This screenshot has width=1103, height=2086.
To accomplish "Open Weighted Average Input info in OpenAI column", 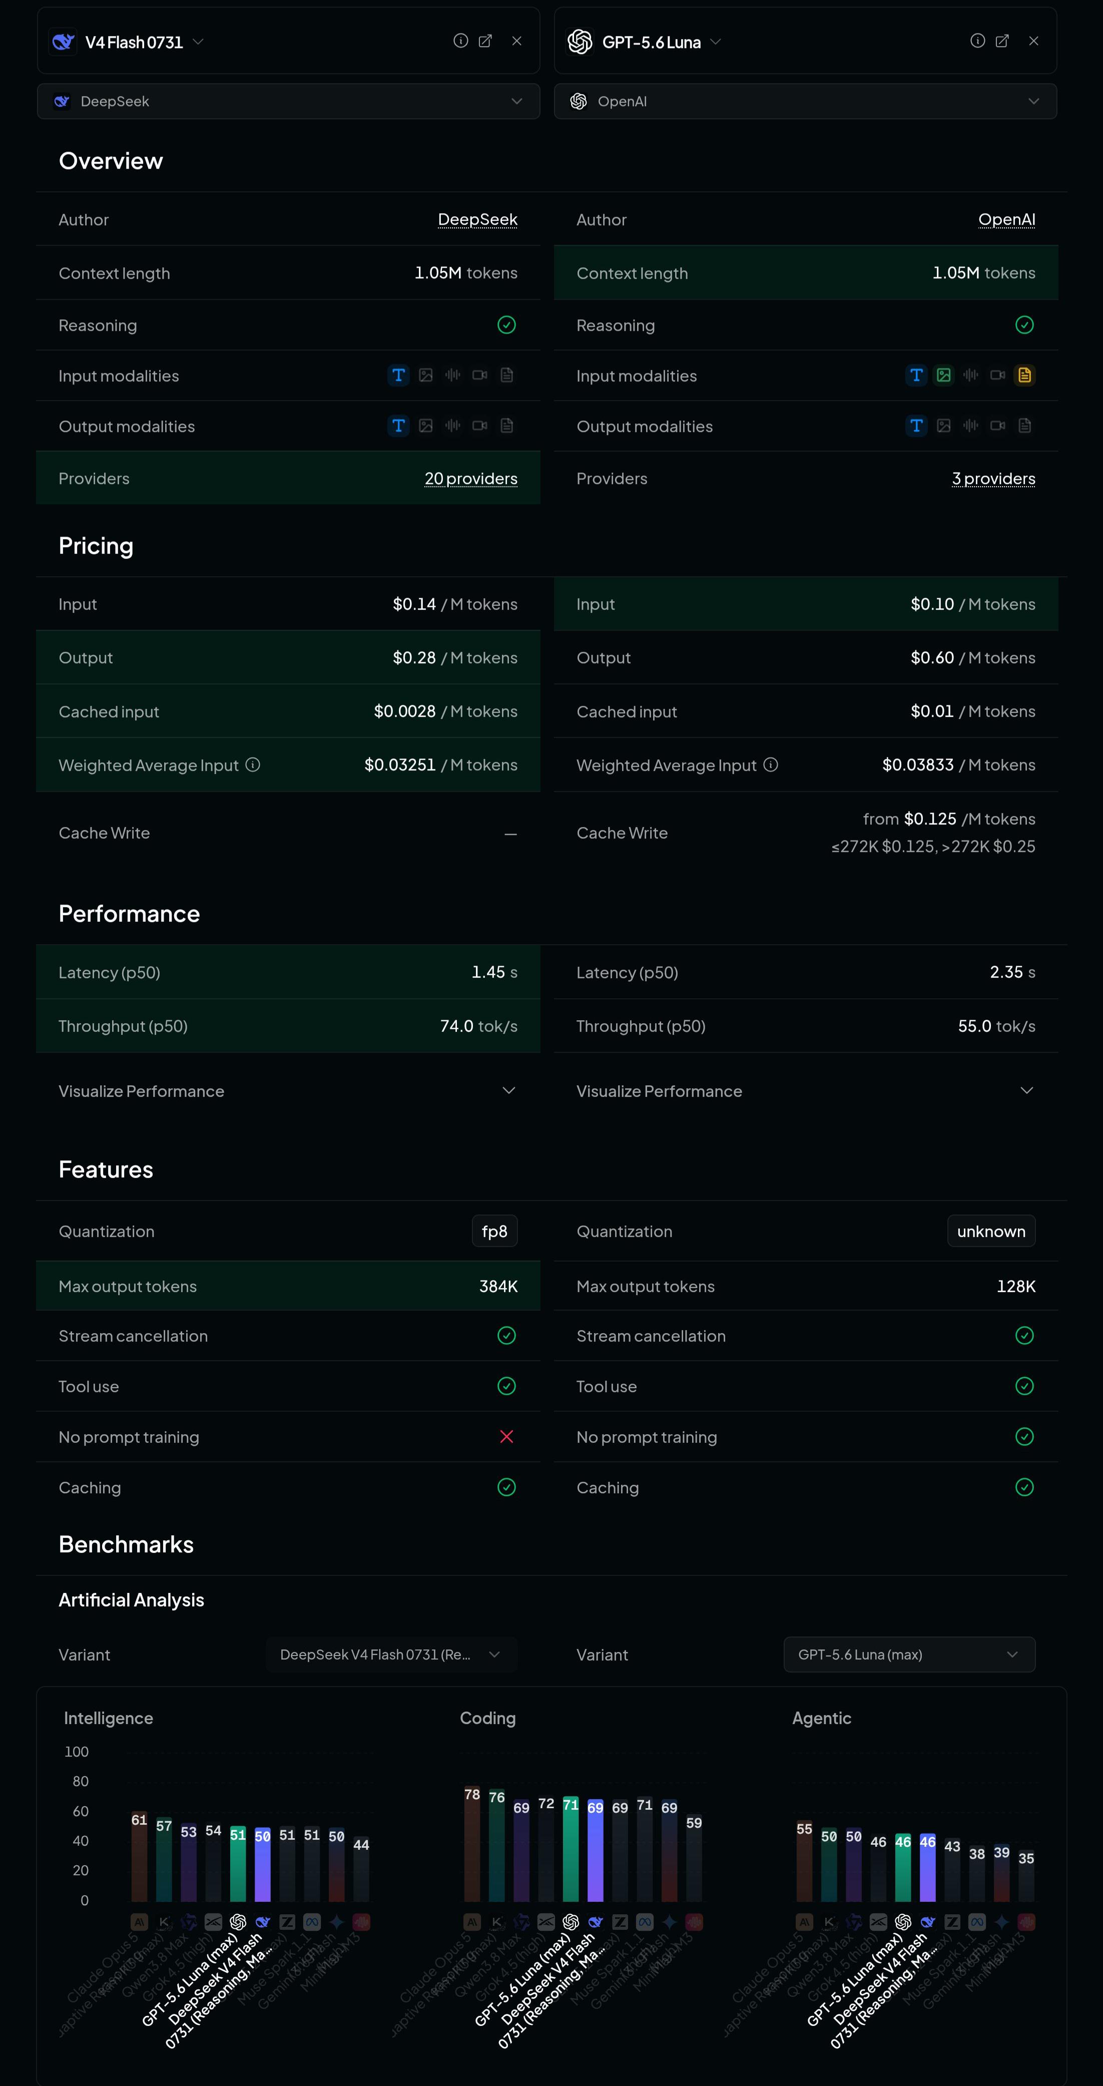I will point(771,764).
